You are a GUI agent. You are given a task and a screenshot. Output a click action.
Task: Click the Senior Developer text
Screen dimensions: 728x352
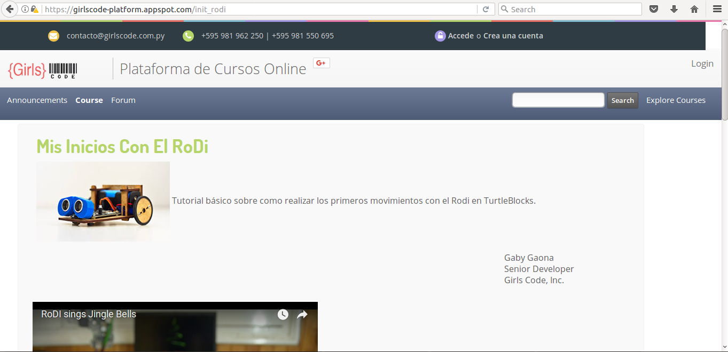[539, 269]
